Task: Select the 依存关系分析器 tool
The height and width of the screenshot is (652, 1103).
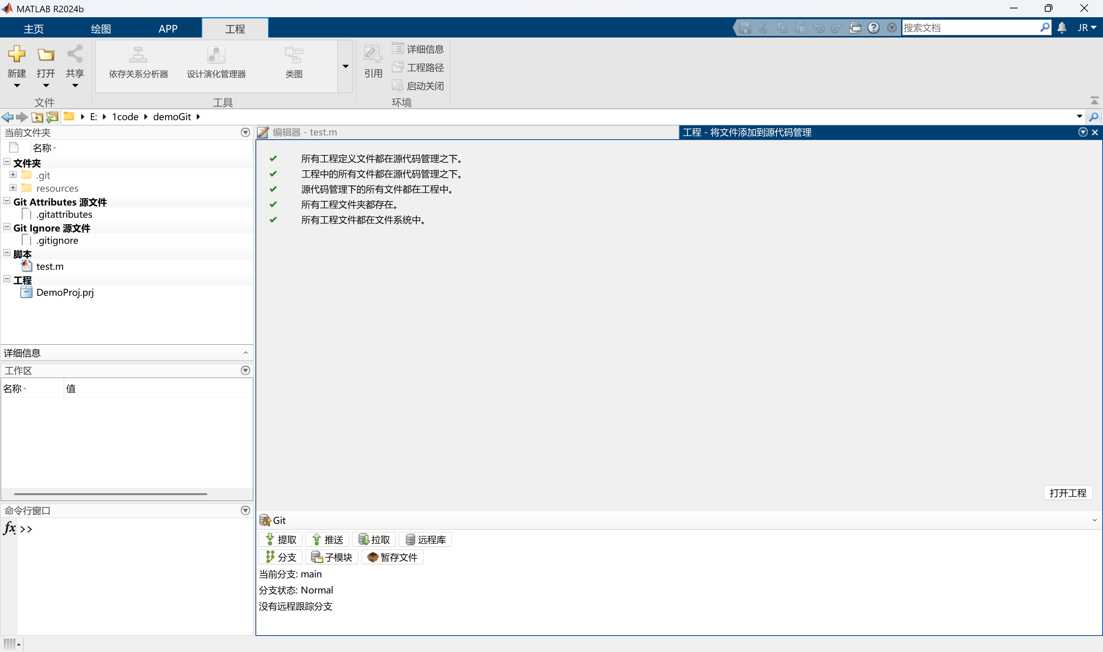Action: click(x=137, y=62)
